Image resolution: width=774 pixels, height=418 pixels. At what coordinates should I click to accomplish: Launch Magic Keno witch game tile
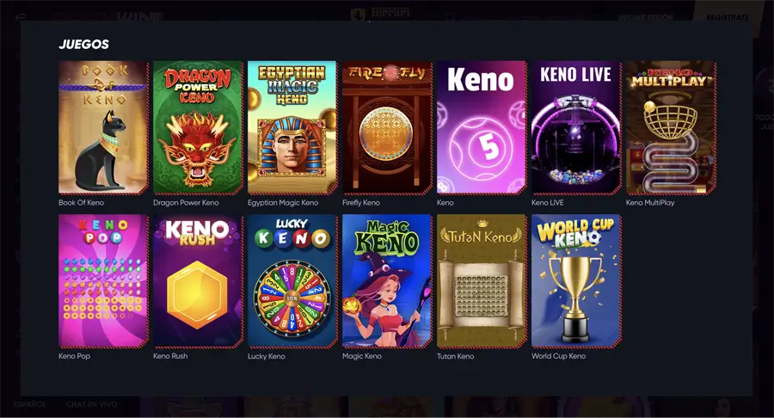pyautogui.click(x=387, y=280)
